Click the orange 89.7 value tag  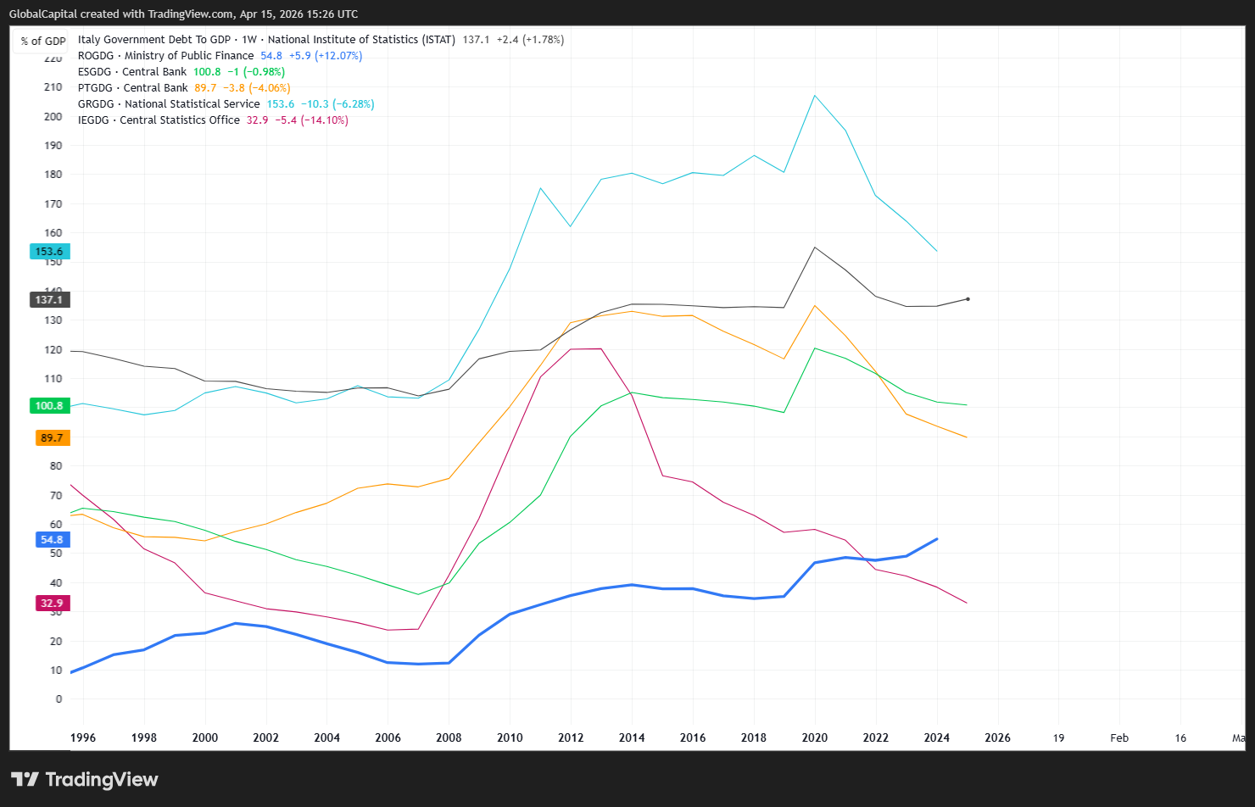(52, 438)
